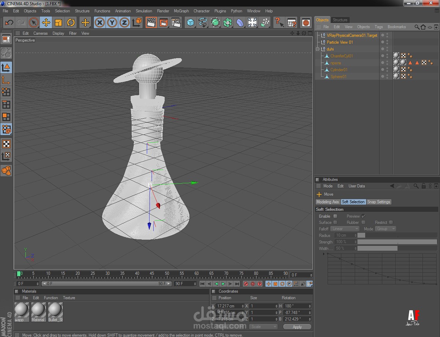Viewport: 440px width, 337px height.
Task: Toggle the X axis lock icon
Action: click(x=99, y=23)
